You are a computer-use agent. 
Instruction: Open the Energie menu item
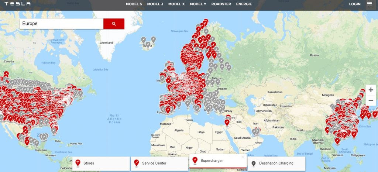coord(244,4)
